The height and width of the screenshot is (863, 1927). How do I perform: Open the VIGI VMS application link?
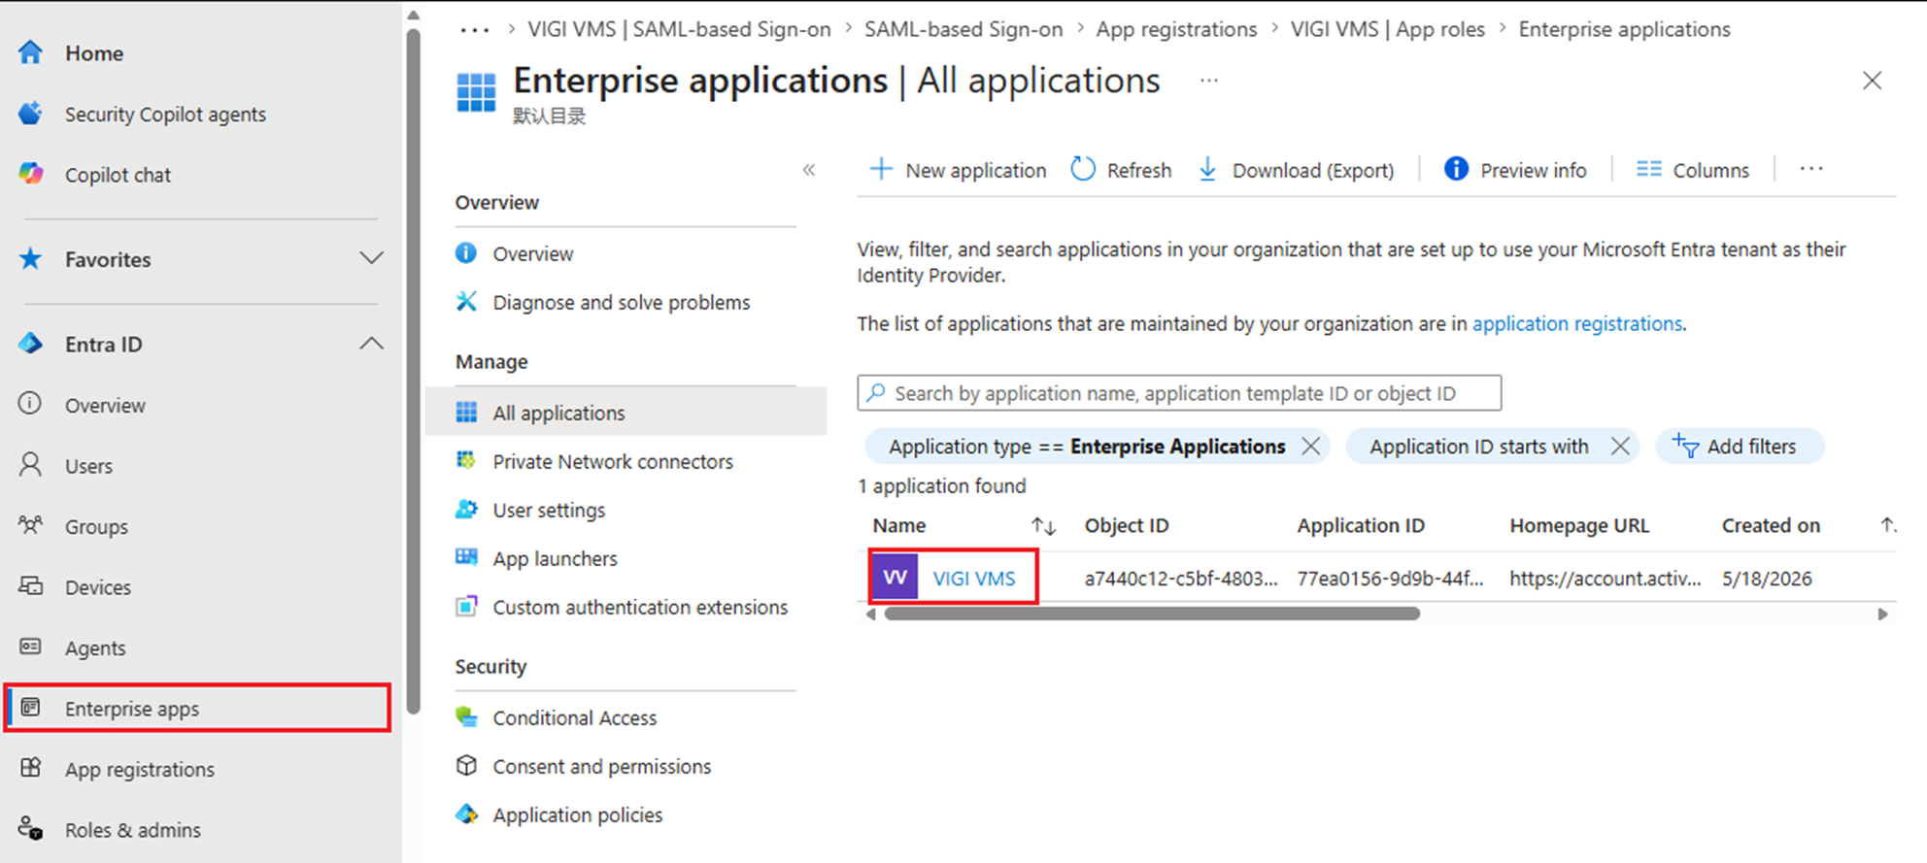click(974, 579)
